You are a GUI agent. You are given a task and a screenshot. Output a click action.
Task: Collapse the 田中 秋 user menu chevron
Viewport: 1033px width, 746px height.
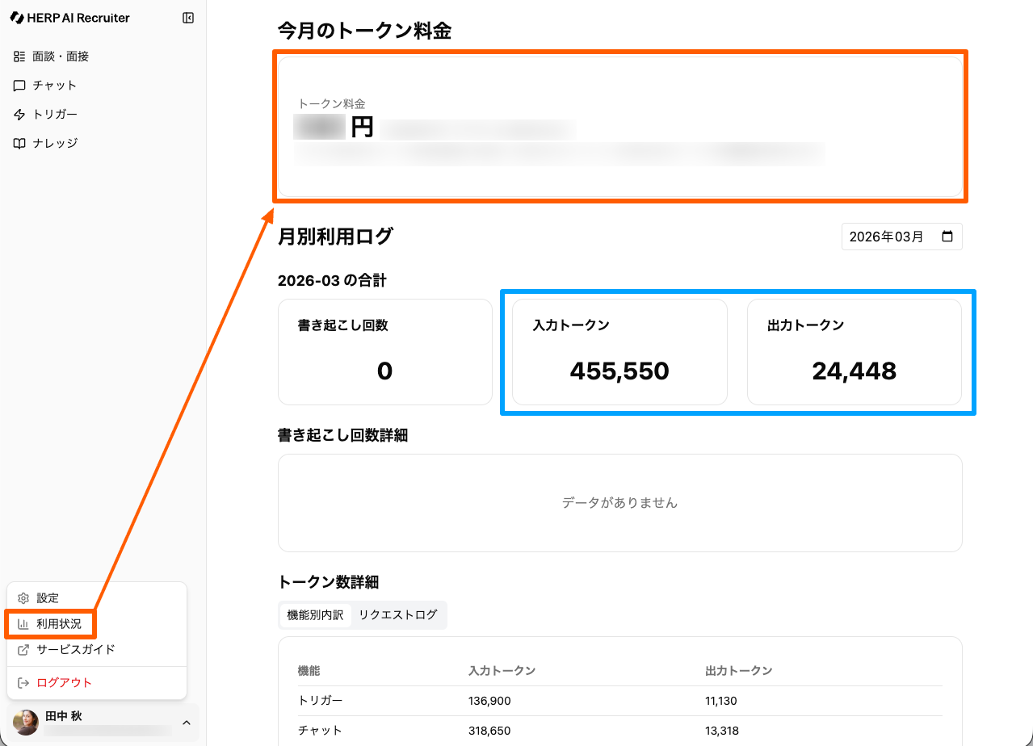(187, 723)
